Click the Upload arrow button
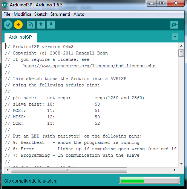This screenshot has width=187, height=189. pos(18,25)
